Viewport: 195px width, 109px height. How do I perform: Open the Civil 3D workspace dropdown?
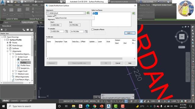pos(47,2)
